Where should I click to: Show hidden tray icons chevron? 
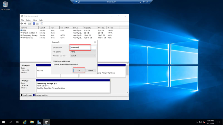[197, 122]
